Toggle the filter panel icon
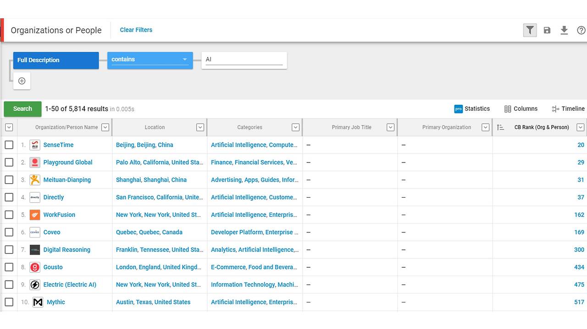 coord(530,30)
